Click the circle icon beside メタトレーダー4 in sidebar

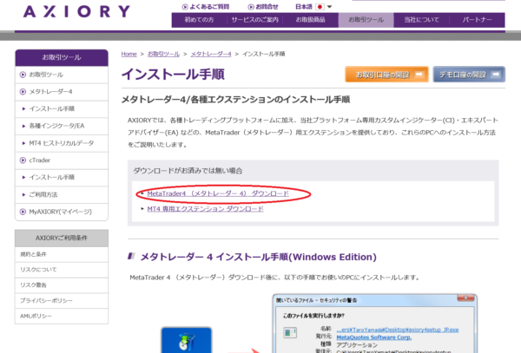[x=23, y=92]
